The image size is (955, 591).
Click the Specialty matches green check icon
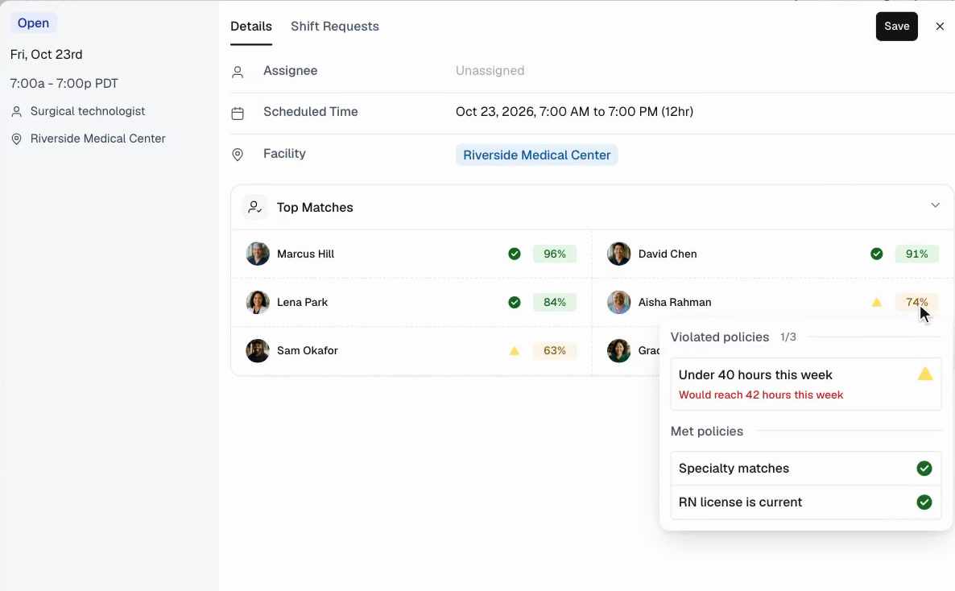[924, 469]
